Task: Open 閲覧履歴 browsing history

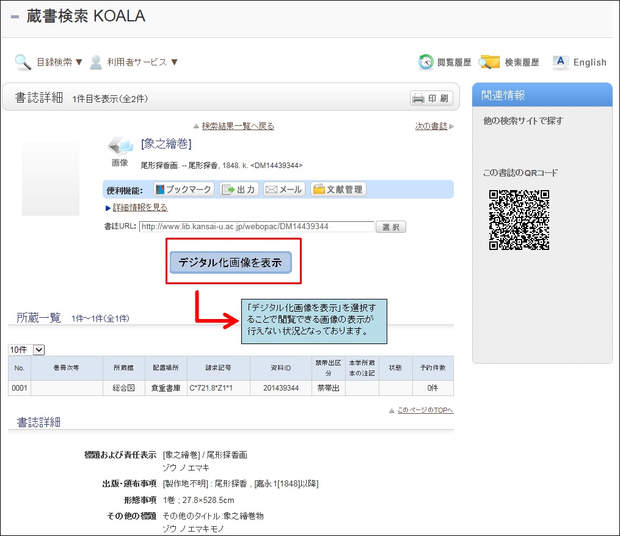Action: coord(445,62)
